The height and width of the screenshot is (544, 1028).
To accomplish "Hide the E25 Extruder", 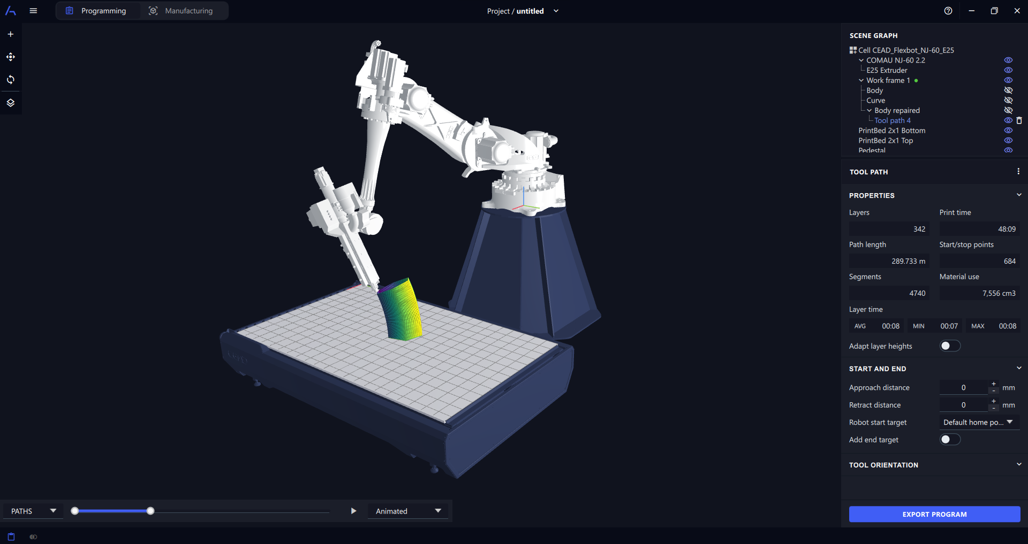I will click(1008, 70).
